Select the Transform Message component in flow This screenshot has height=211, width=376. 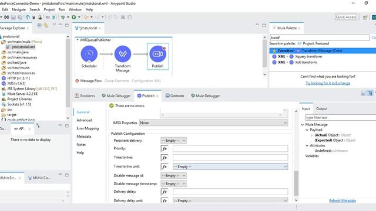point(123,54)
